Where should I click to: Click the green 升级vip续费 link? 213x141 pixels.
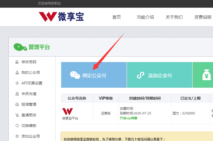[x=129, y=118]
